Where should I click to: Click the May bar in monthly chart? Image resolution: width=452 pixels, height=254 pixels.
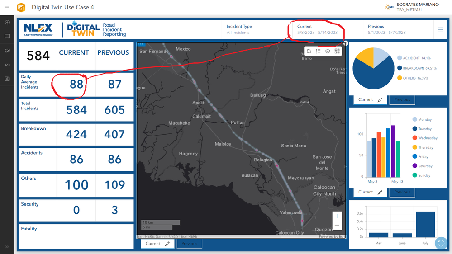click(379, 235)
